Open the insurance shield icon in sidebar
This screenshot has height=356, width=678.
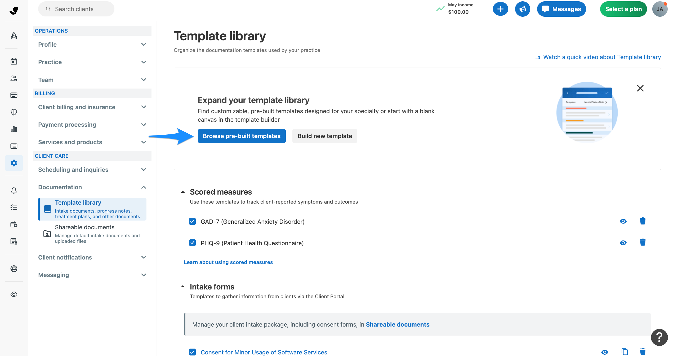(x=14, y=112)
